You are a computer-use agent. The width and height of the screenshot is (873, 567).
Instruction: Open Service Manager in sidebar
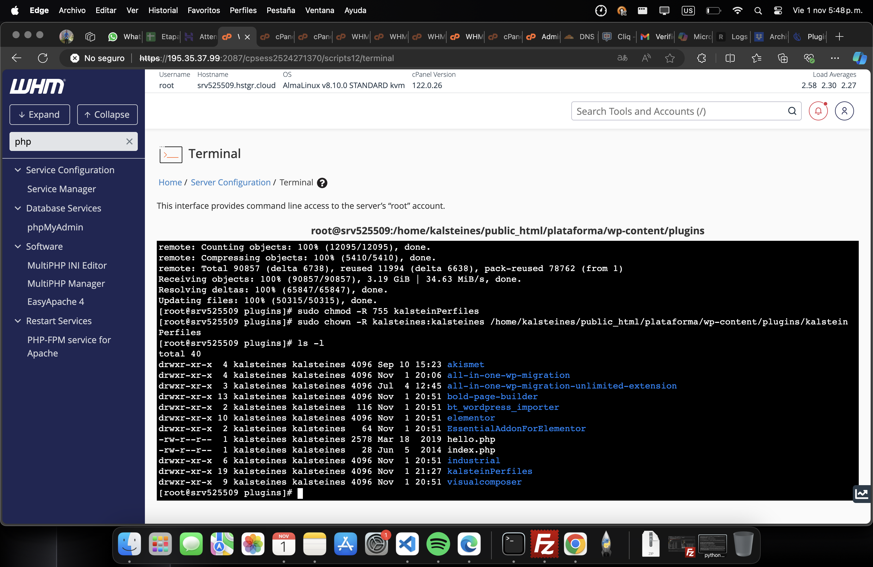(62, 189)
